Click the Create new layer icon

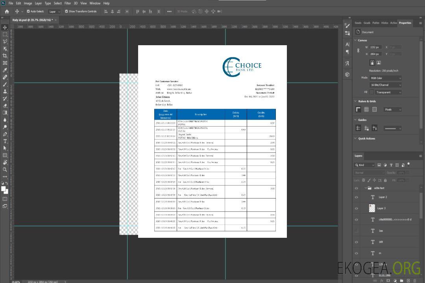click(x=408, y=281)
